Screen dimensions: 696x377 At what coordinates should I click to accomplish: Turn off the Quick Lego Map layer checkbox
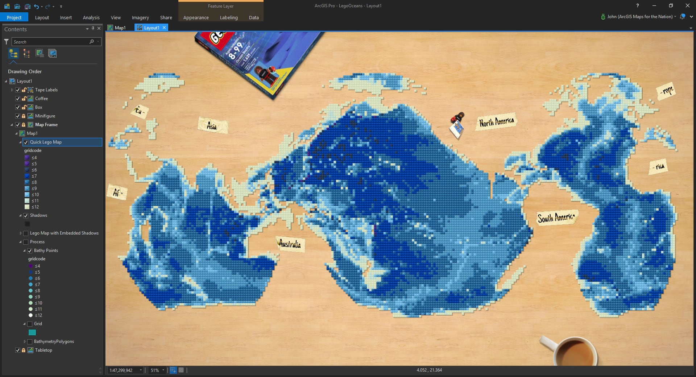click(x=26, y=142)
